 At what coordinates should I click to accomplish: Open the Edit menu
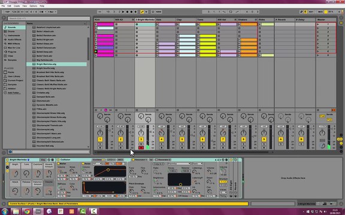click(x=9, y=6)
